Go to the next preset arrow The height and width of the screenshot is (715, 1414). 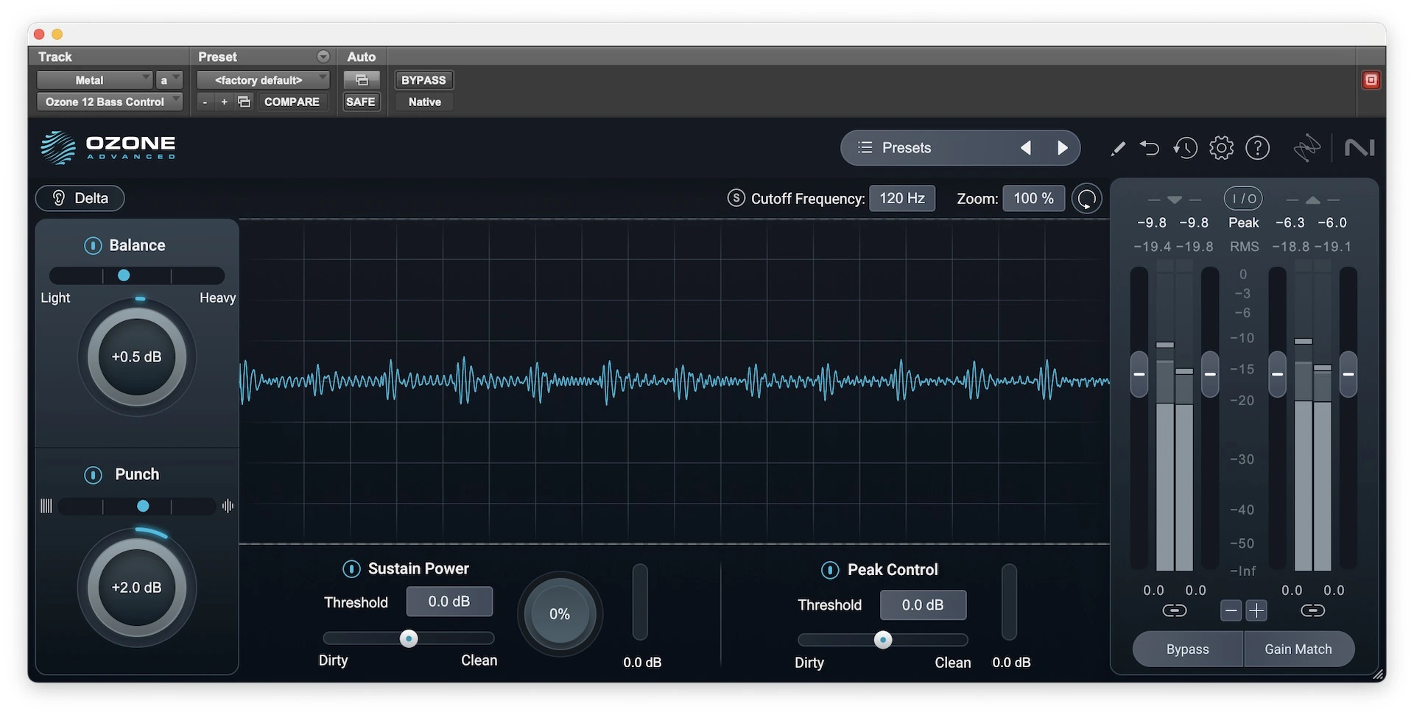(1062, 148)
